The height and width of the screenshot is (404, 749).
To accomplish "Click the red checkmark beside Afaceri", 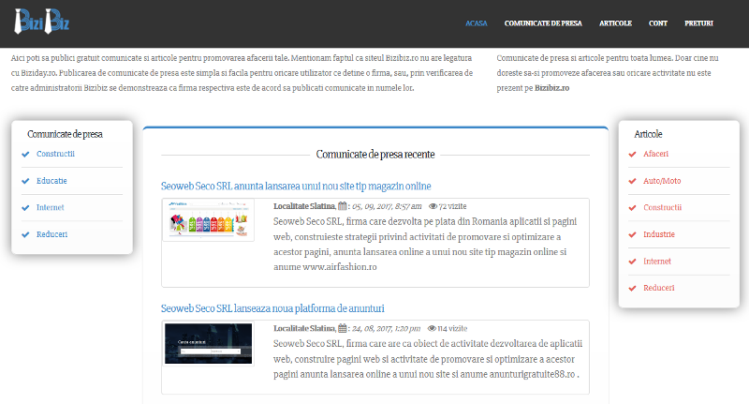I will (633, 154).
